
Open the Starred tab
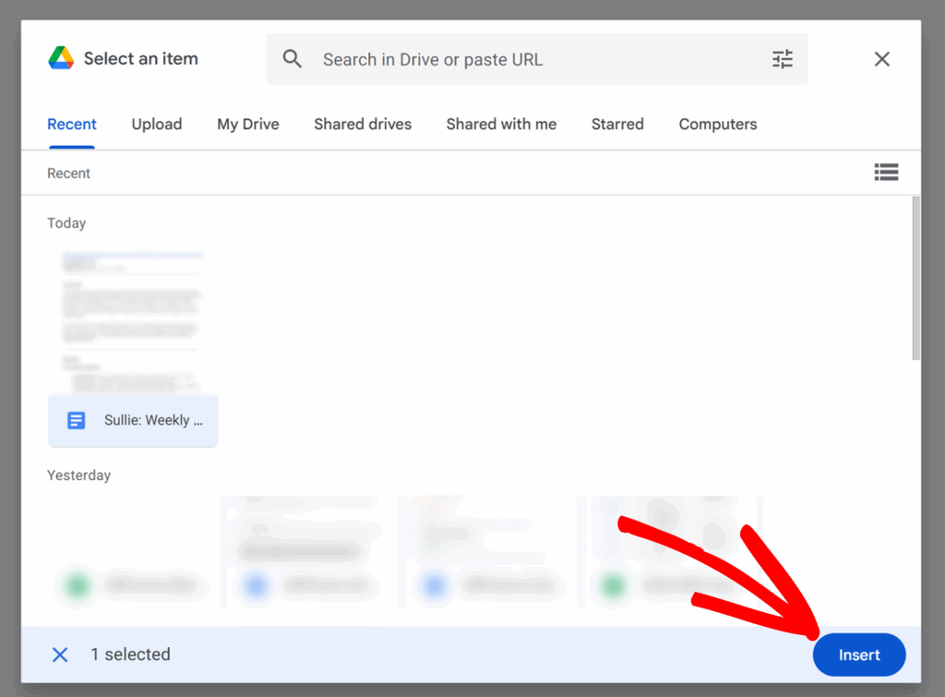pos(616,124)
